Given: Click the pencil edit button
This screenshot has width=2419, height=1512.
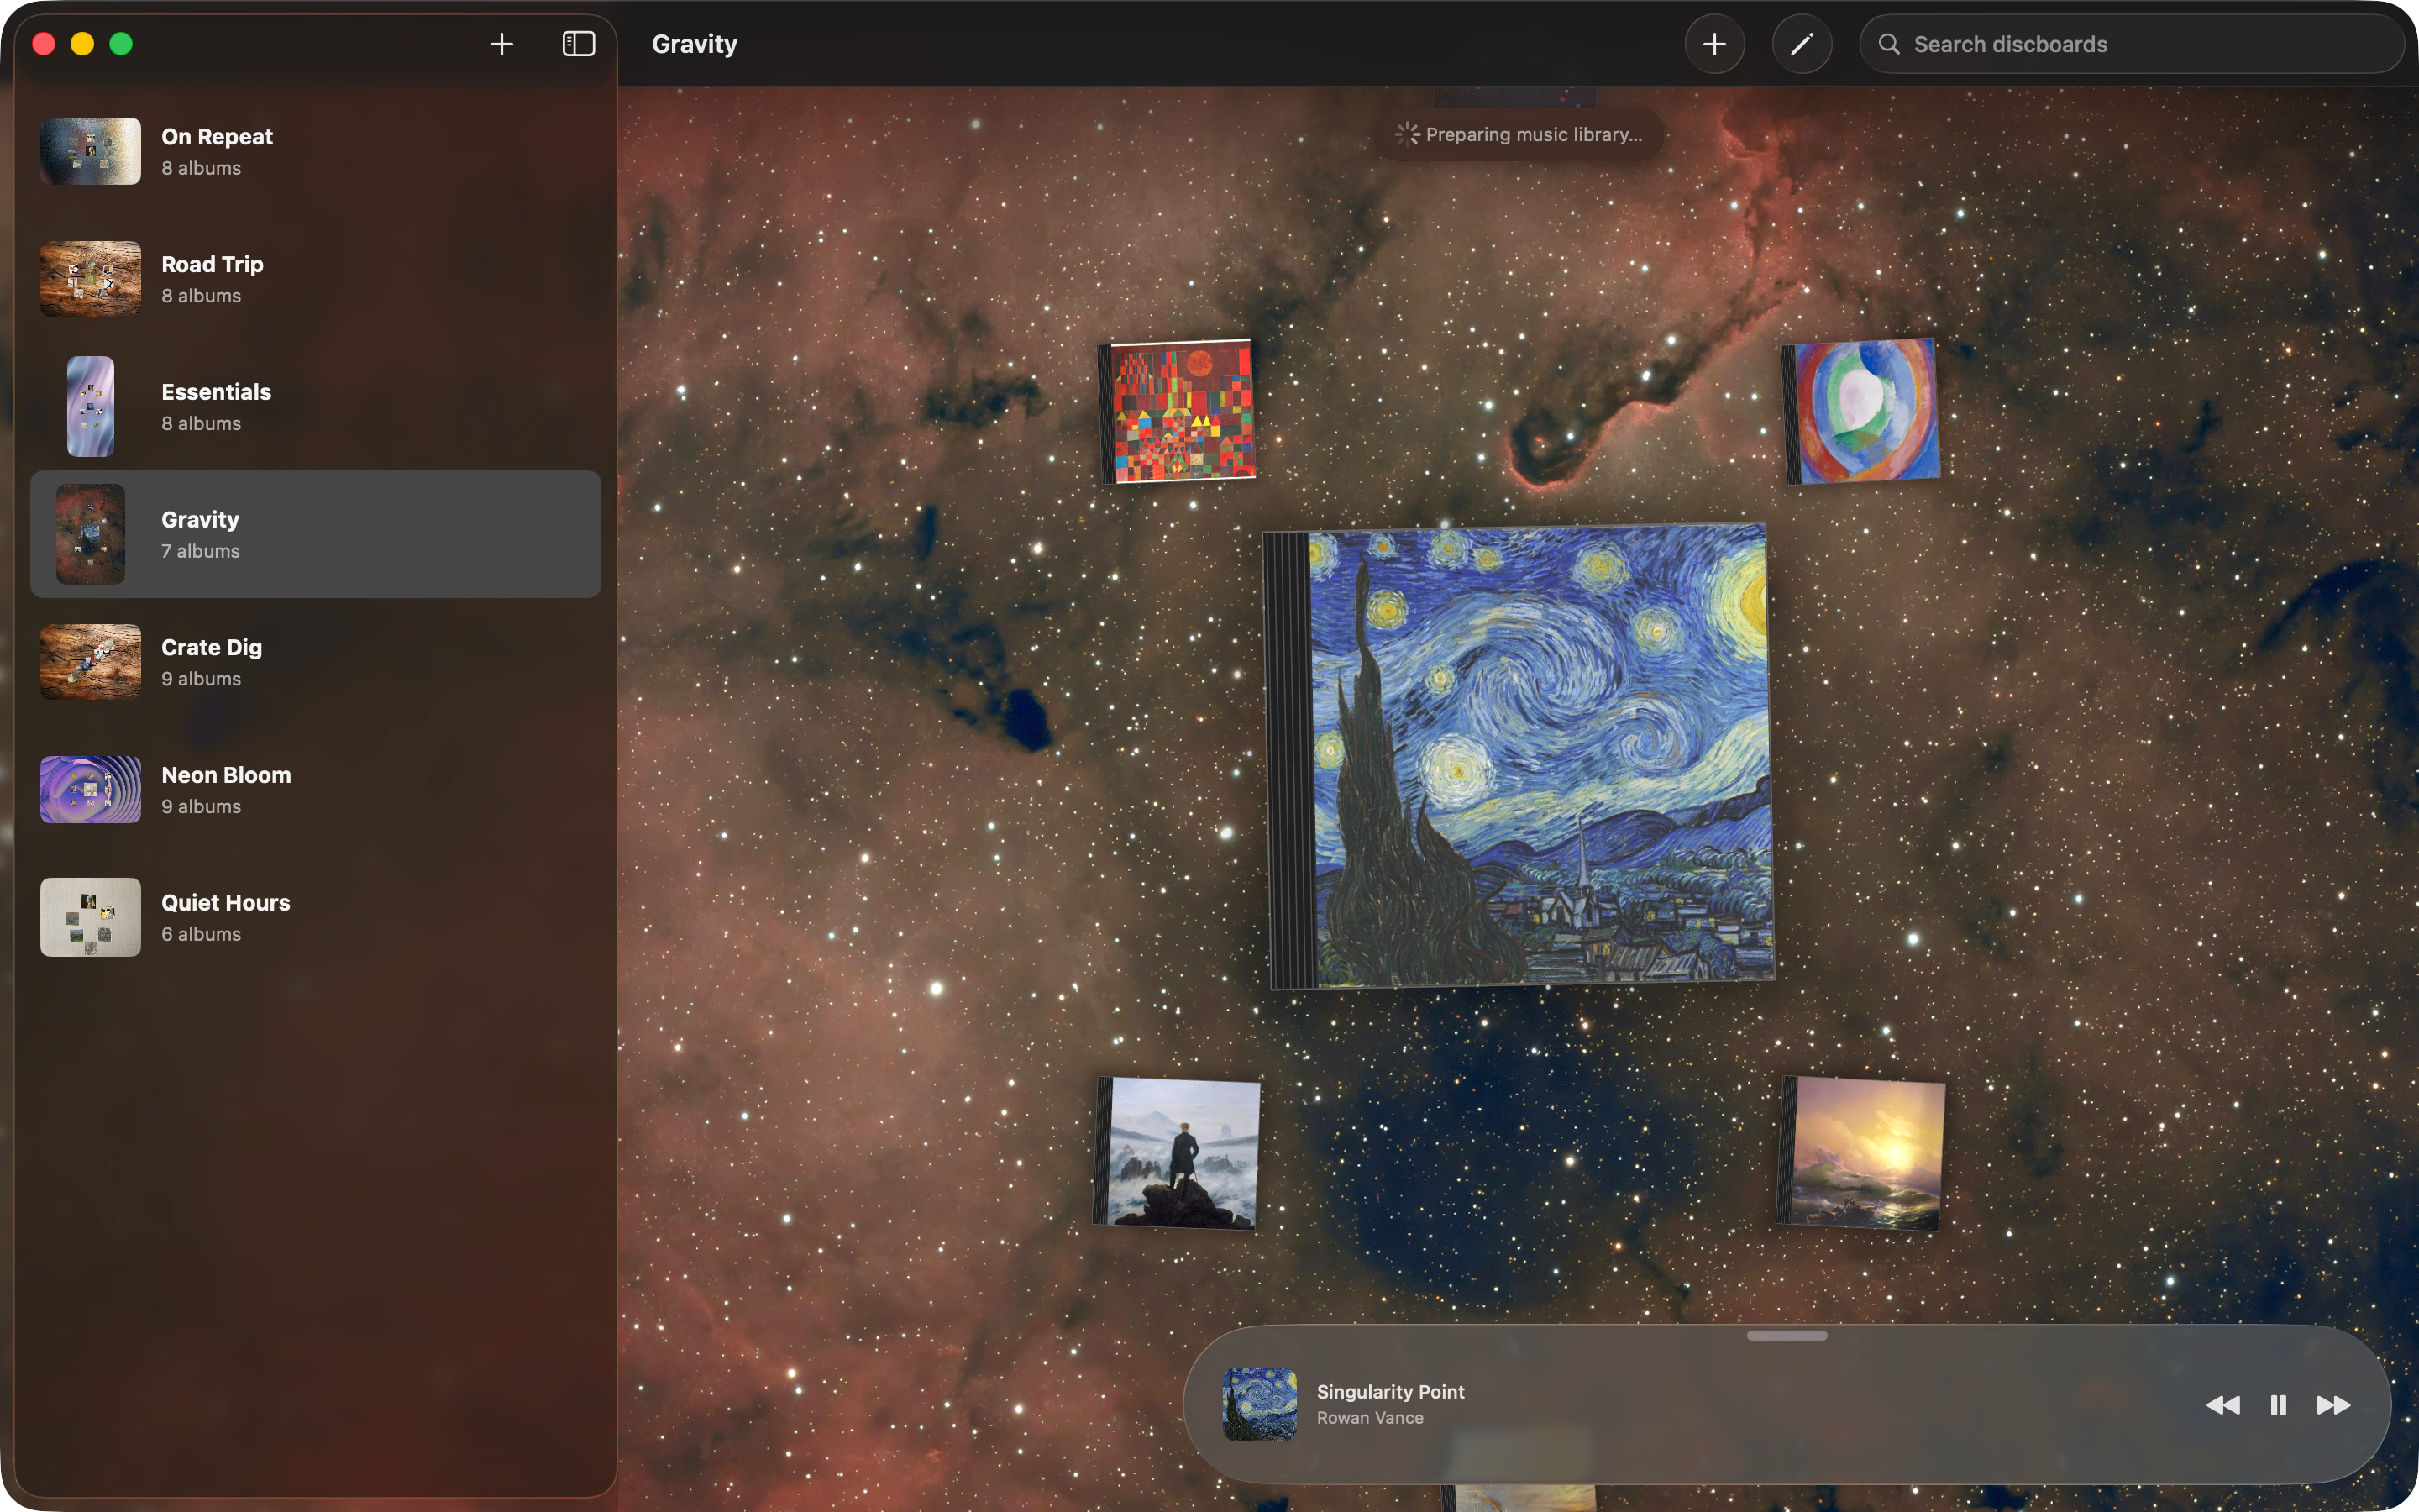Looking at the screenshot, I should pyautogui.click(x=1802, y=44).
